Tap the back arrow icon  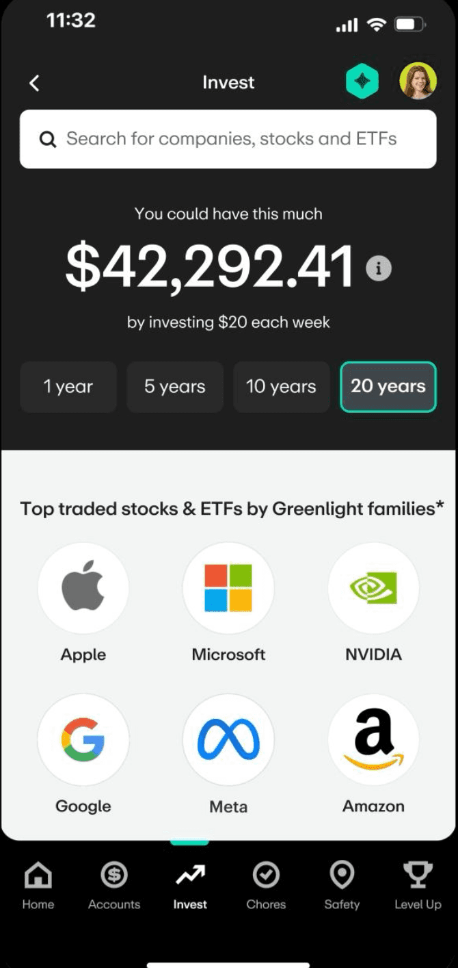[34, 83]
